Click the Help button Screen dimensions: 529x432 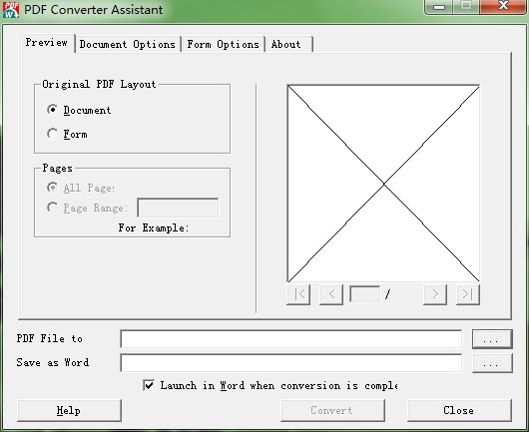[69, 410]
